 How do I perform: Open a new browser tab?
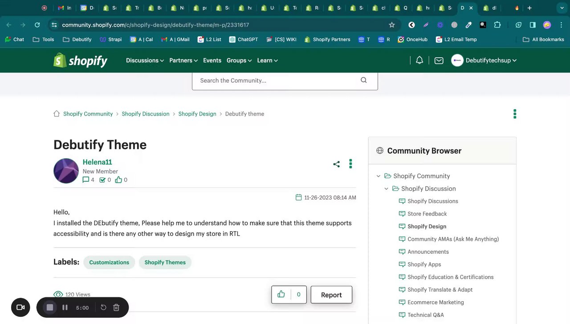tap(529, 8)
